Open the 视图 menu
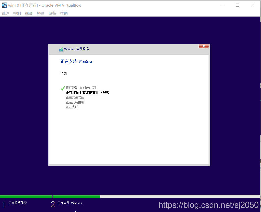The image size is (261, 212). pos(29,13)
